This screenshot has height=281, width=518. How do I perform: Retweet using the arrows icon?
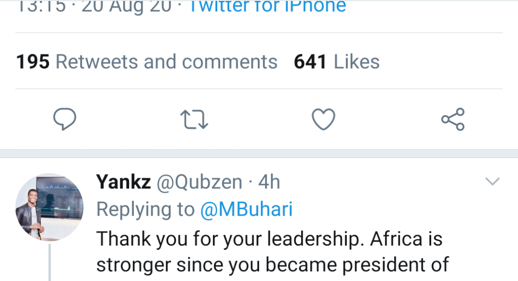pyautogui.click(x=194, y=120)
